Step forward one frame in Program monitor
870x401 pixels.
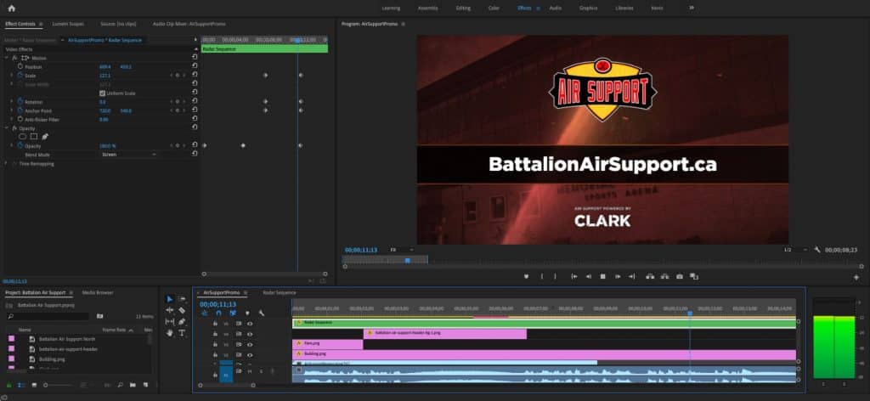point(617,276)
